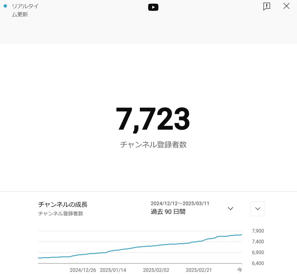This screenshot has height=274, width=297.
Task: Click the 7,900 y-axis value
Action: point(258,231)
